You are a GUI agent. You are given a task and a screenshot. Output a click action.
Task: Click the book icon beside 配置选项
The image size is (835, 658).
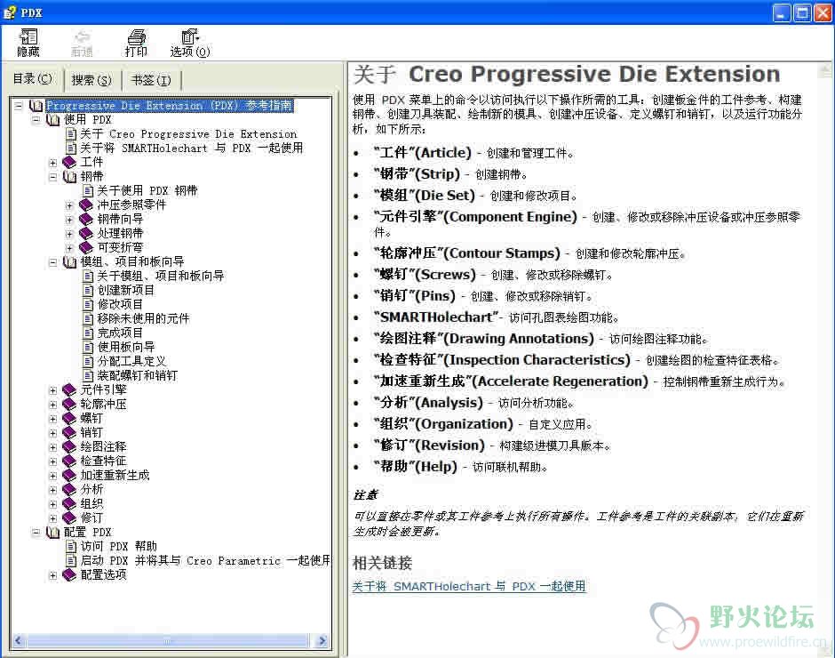click(x=69, y=574)
